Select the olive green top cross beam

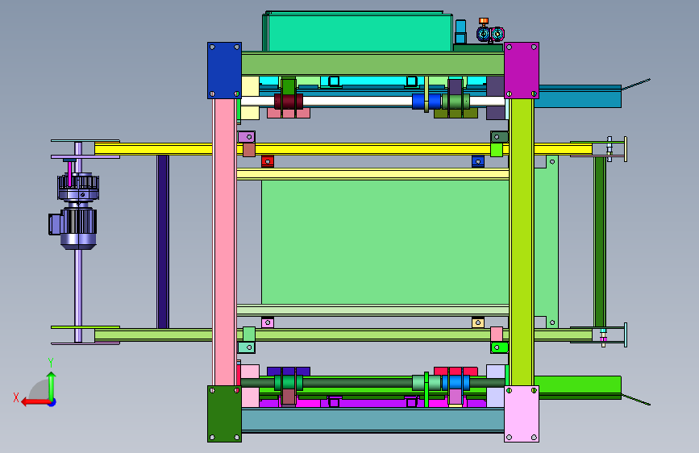coord(372,64)
